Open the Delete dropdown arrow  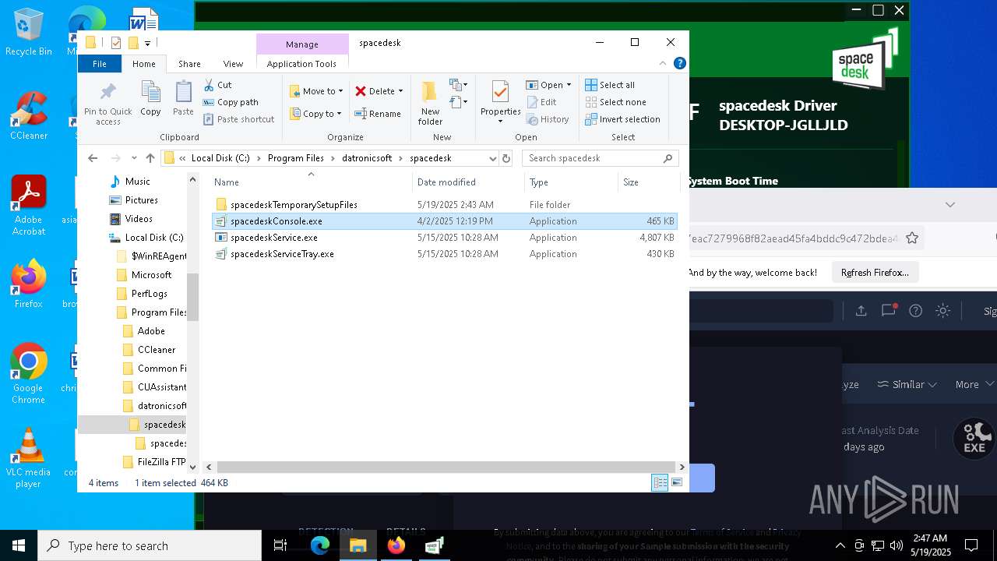(400, 91)
